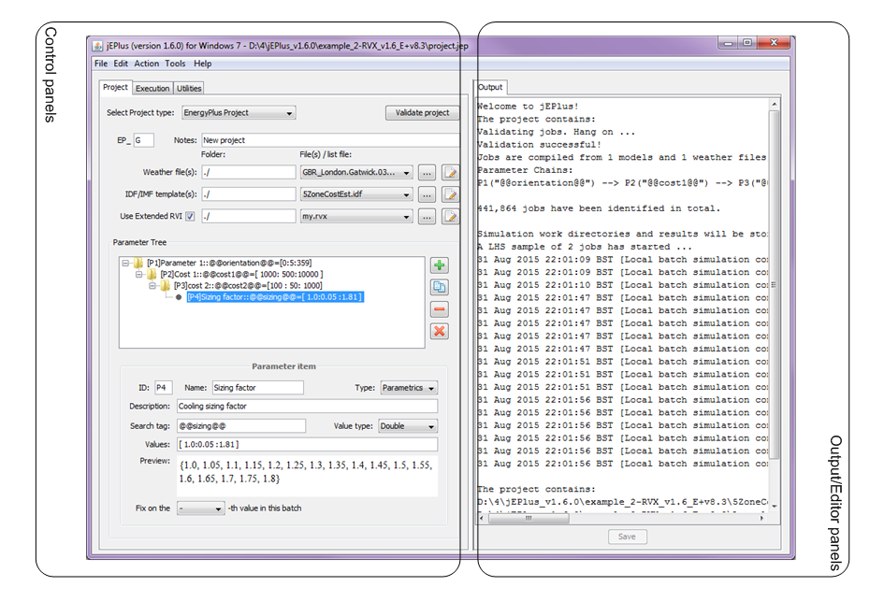Viewport: 884px width, 601px height.
Task: Toggle the Use Extended RVI checkbox
Action: click(190, 216)
